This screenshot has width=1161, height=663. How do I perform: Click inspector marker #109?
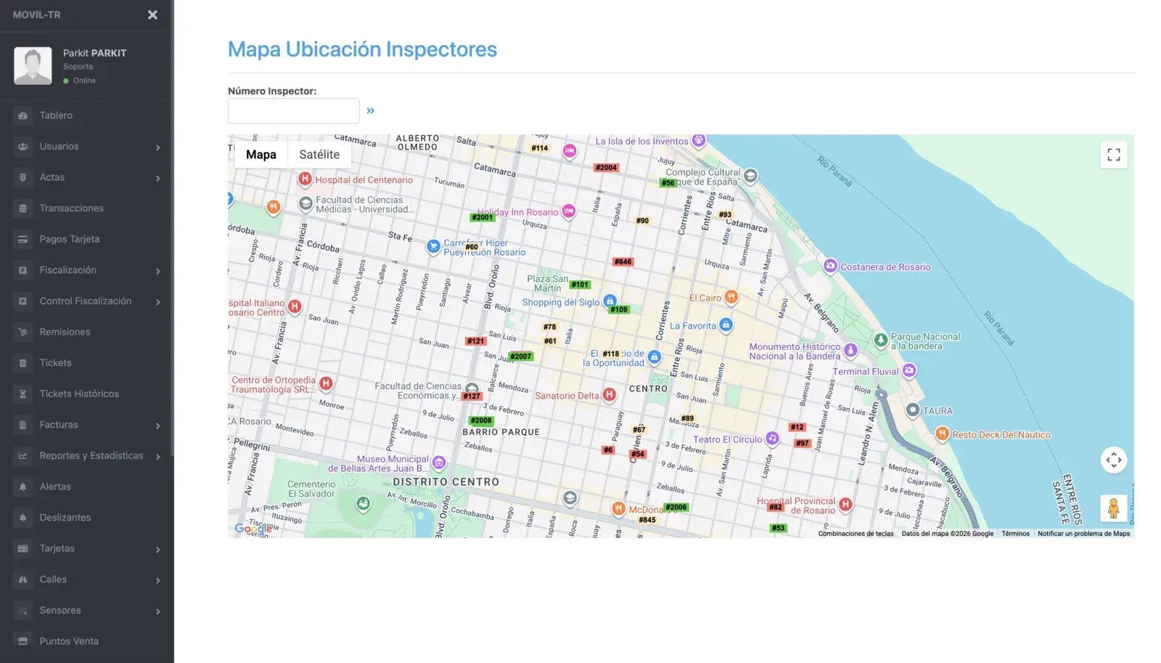619,309
